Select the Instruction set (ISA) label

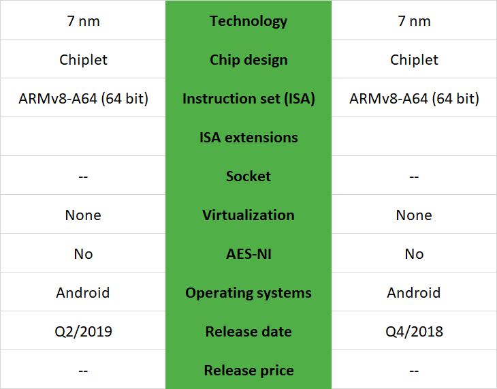pyautogui.click(x=248, y=98)
